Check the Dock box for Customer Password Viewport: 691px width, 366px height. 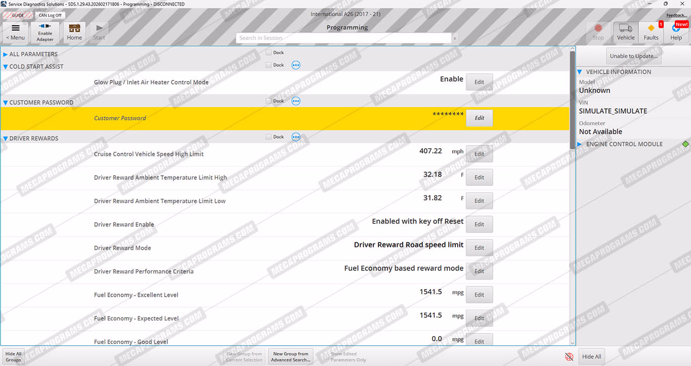click(x=269, y=101)
